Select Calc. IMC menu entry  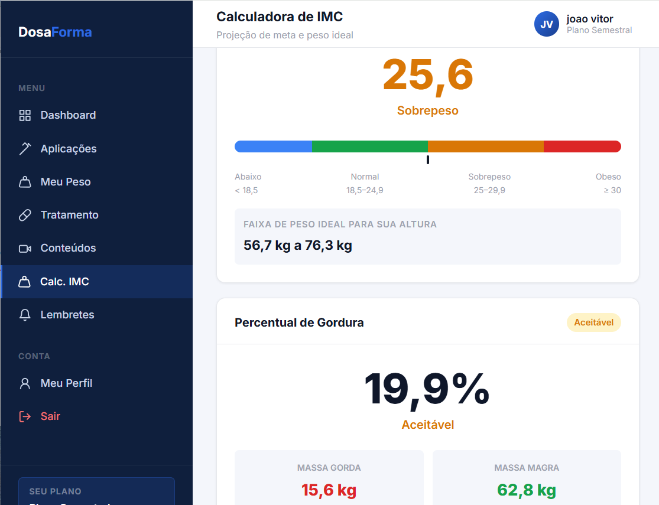tap(97, 282)
